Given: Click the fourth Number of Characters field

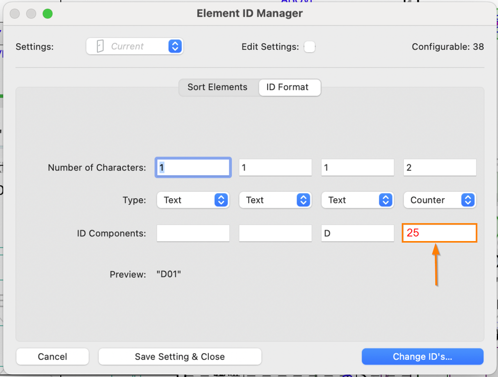Looking at the screenshot, I should (440, 168).
